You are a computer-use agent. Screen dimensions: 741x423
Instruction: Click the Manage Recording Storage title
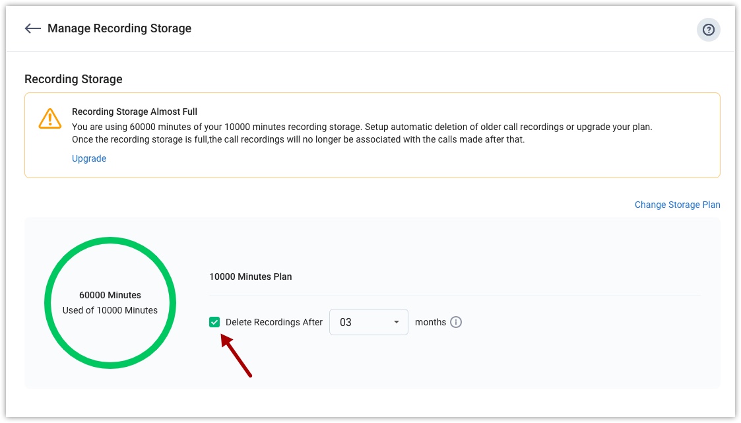[x=119, y=28]
